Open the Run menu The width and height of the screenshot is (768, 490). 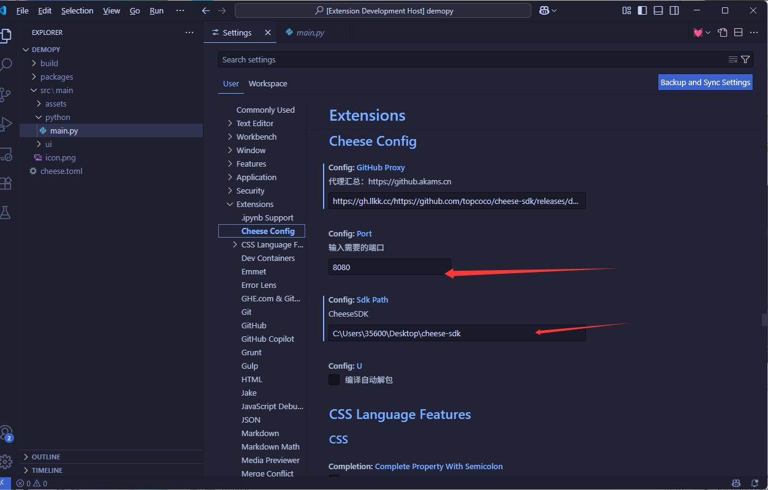(x=157, y=10)
